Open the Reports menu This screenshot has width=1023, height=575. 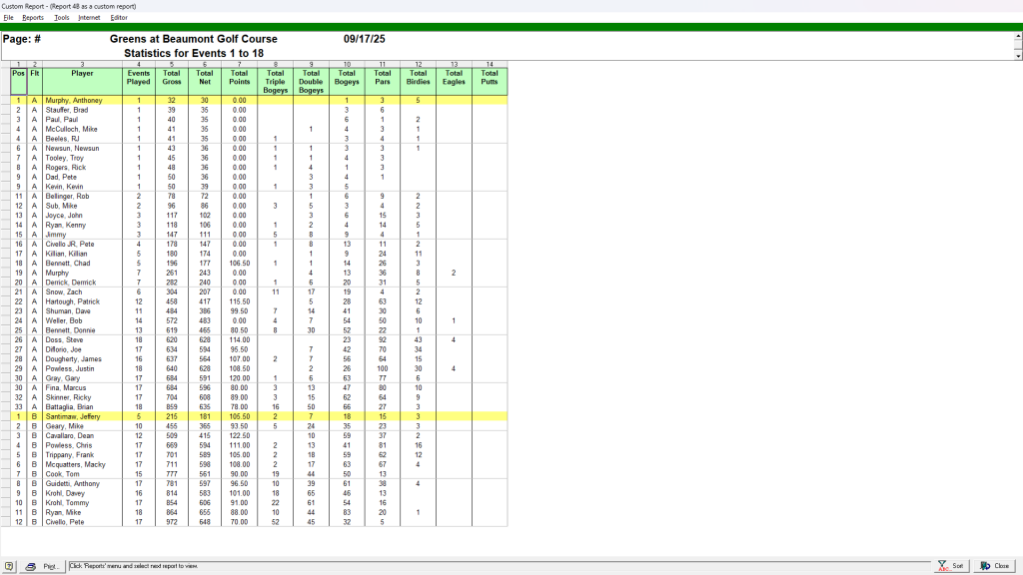33,17
